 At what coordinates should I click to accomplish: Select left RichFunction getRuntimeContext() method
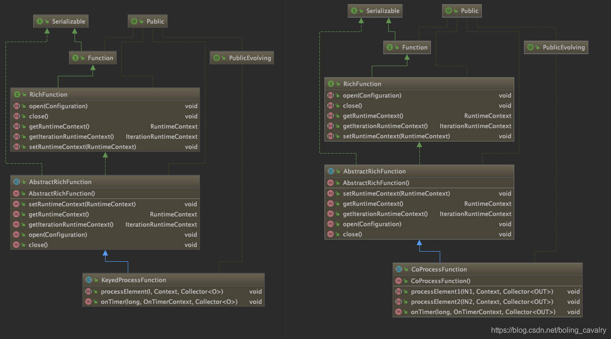(59, 126)
